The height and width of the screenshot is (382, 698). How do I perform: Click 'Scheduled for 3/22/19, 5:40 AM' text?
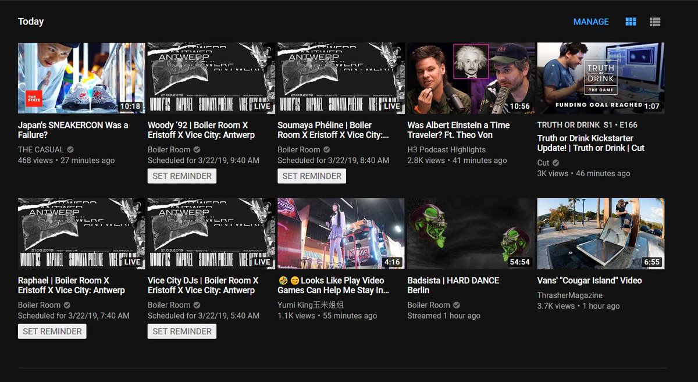pos(204,316)
